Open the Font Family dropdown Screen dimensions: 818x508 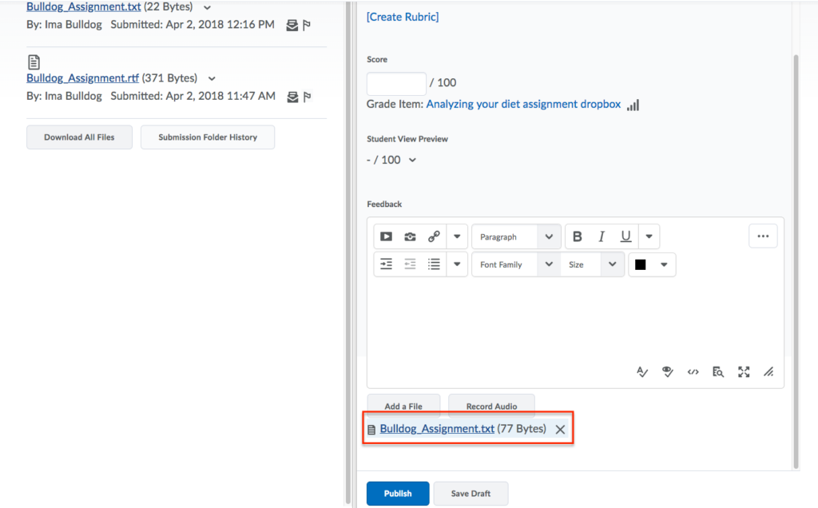tap(515, 264)
